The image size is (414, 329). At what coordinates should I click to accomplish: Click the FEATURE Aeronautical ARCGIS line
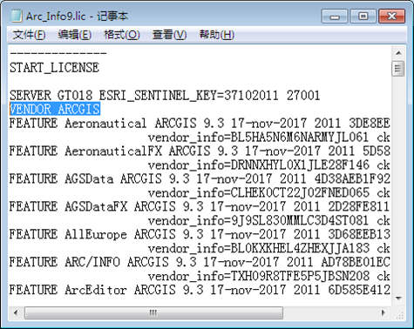pyautogui.click(x=200, y=124)
